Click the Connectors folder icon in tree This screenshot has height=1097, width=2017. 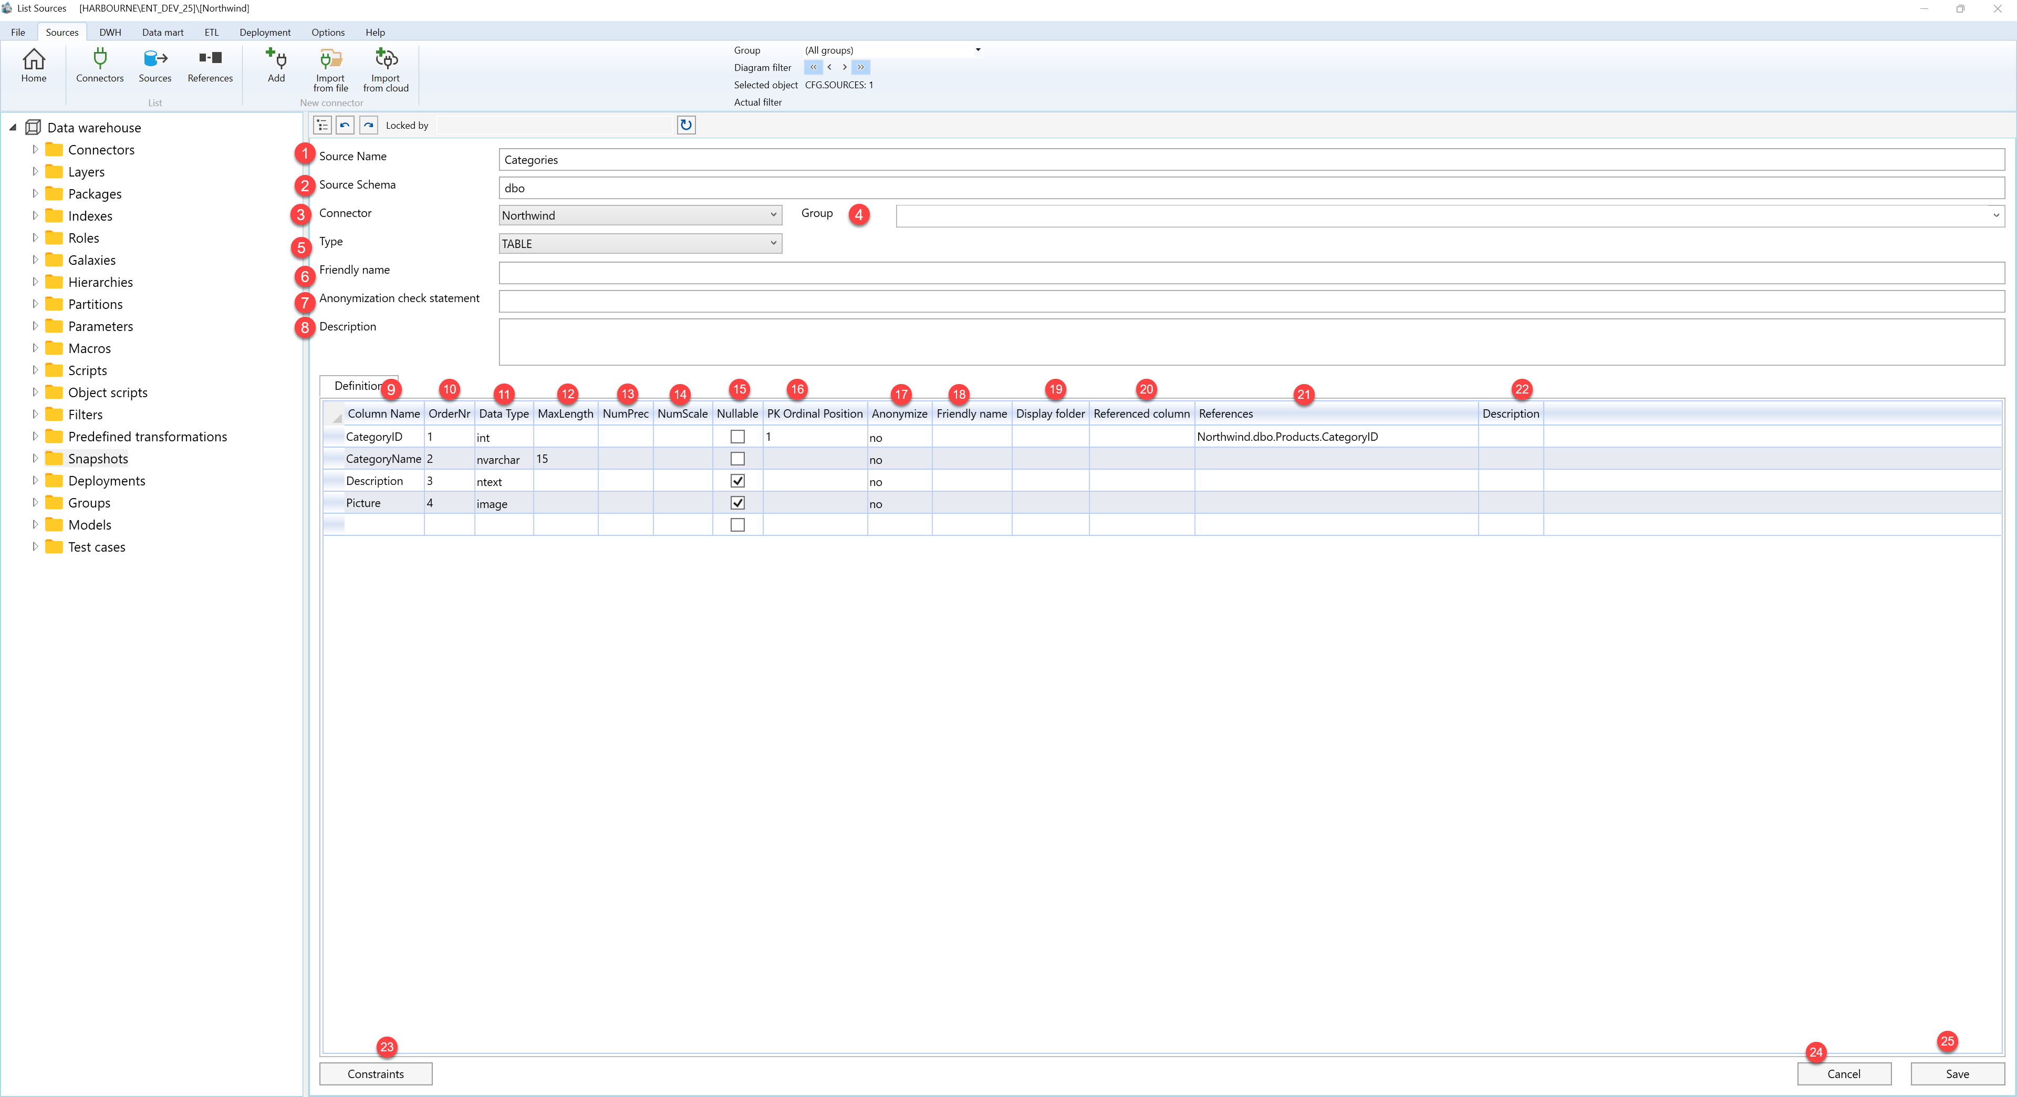coord(54,150)
